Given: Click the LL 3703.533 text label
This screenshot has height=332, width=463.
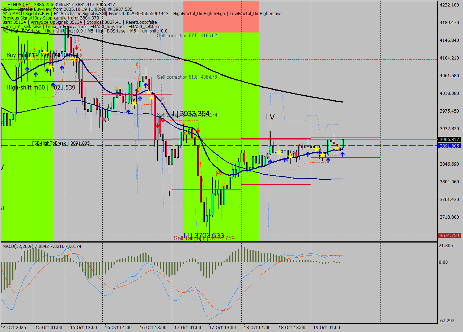Looking at the screenshot, I should [204, 236].
